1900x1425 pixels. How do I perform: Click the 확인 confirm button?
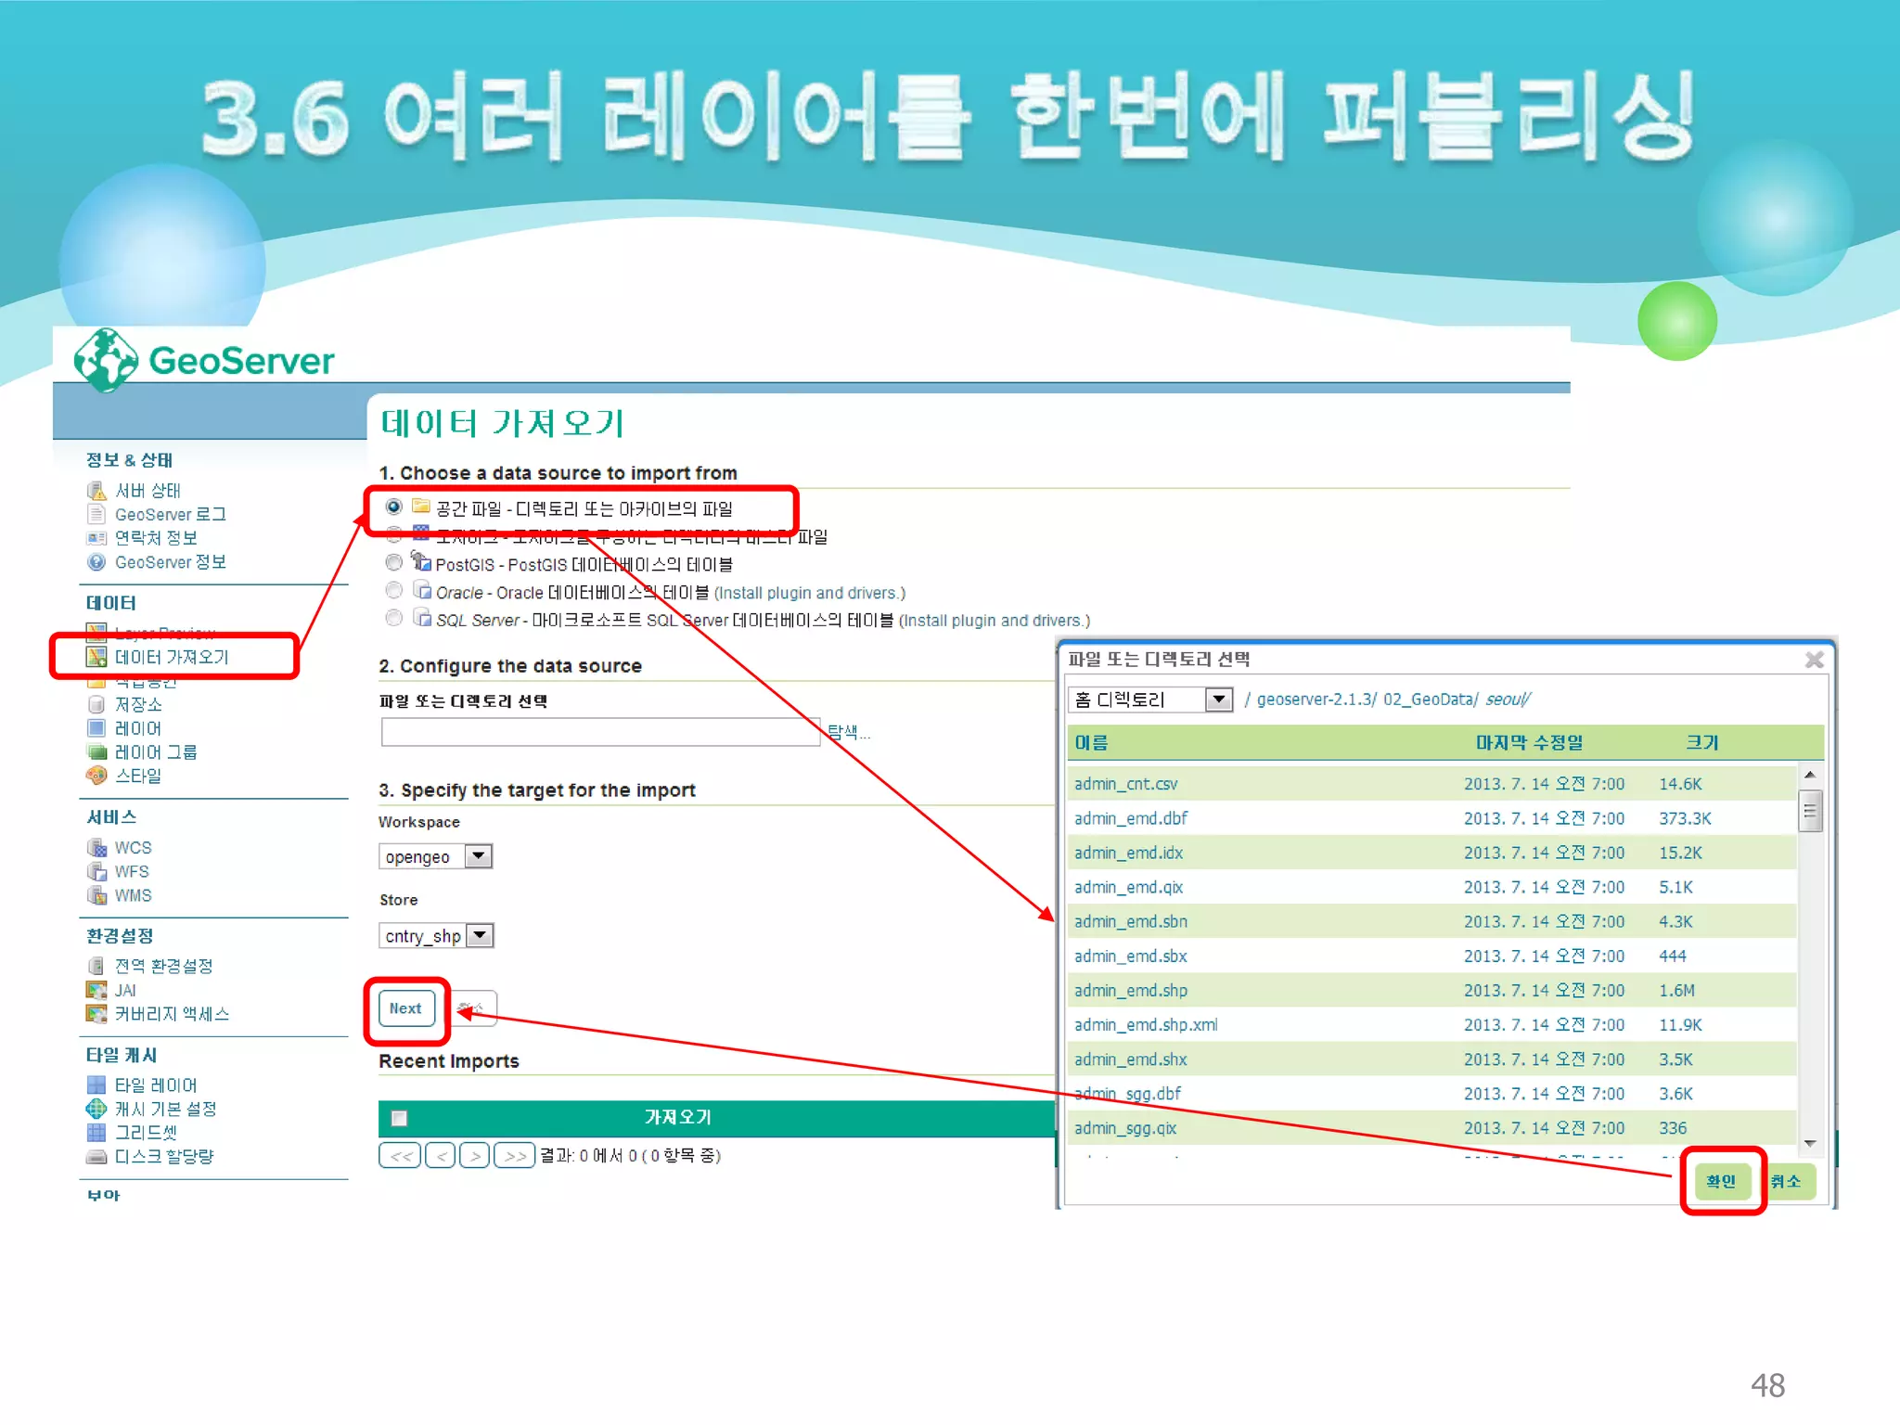pyautogui.click(x=1721, y=1181)
